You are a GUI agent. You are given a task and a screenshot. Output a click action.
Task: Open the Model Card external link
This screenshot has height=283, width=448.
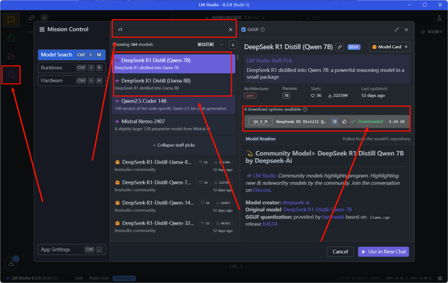(x=390, y=47)
